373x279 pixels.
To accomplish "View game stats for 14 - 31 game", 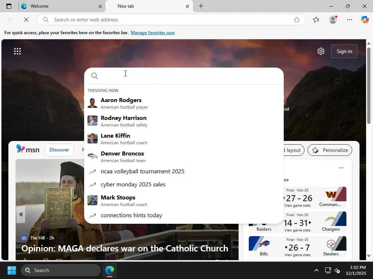I will (x=297, y=230).
